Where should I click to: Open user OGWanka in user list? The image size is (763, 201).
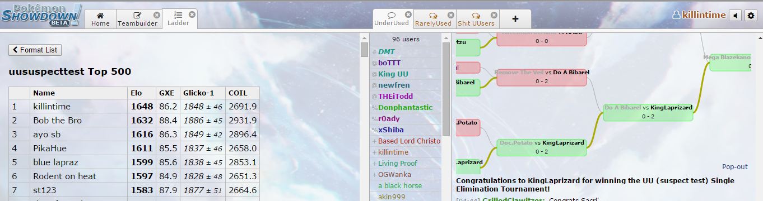(x=406, y=174)
